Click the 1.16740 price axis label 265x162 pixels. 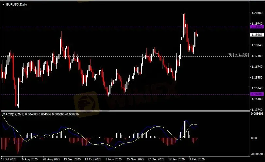(257, 67)
